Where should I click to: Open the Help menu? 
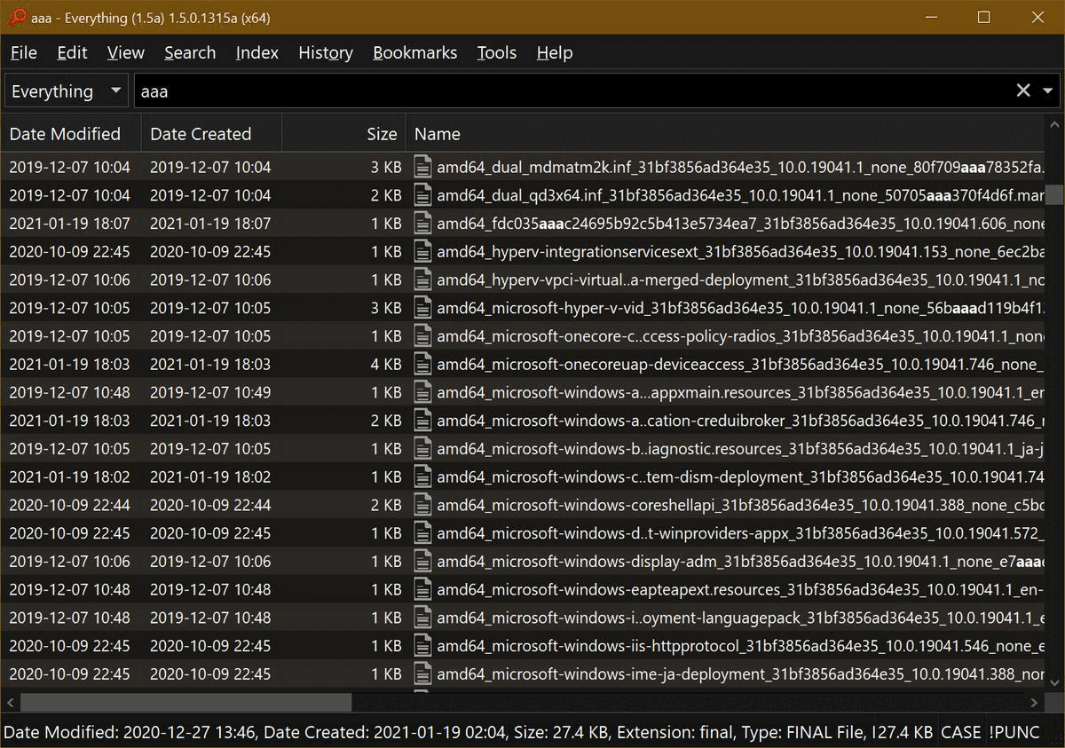tap(555, 52)
